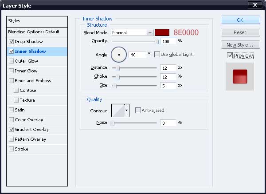Uncheck the Gradient Overlay checkbox

11,129
